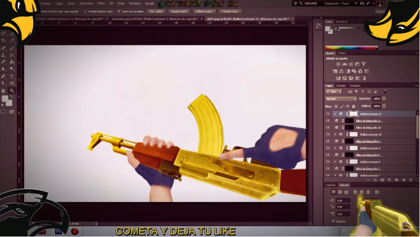The width and height of the screenshot is (420, 237).
Task: Open the Opacidad slider dropdown arrow
Action: point(384,99)
